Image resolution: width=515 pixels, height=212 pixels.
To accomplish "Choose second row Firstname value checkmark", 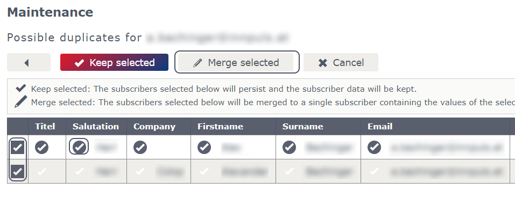I will pyautogui.click(x=204, y=171).
